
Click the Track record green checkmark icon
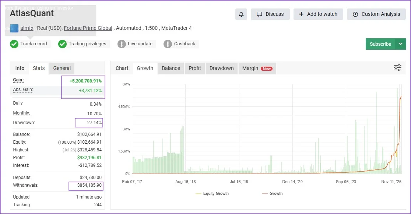click(x=14, y=44)
